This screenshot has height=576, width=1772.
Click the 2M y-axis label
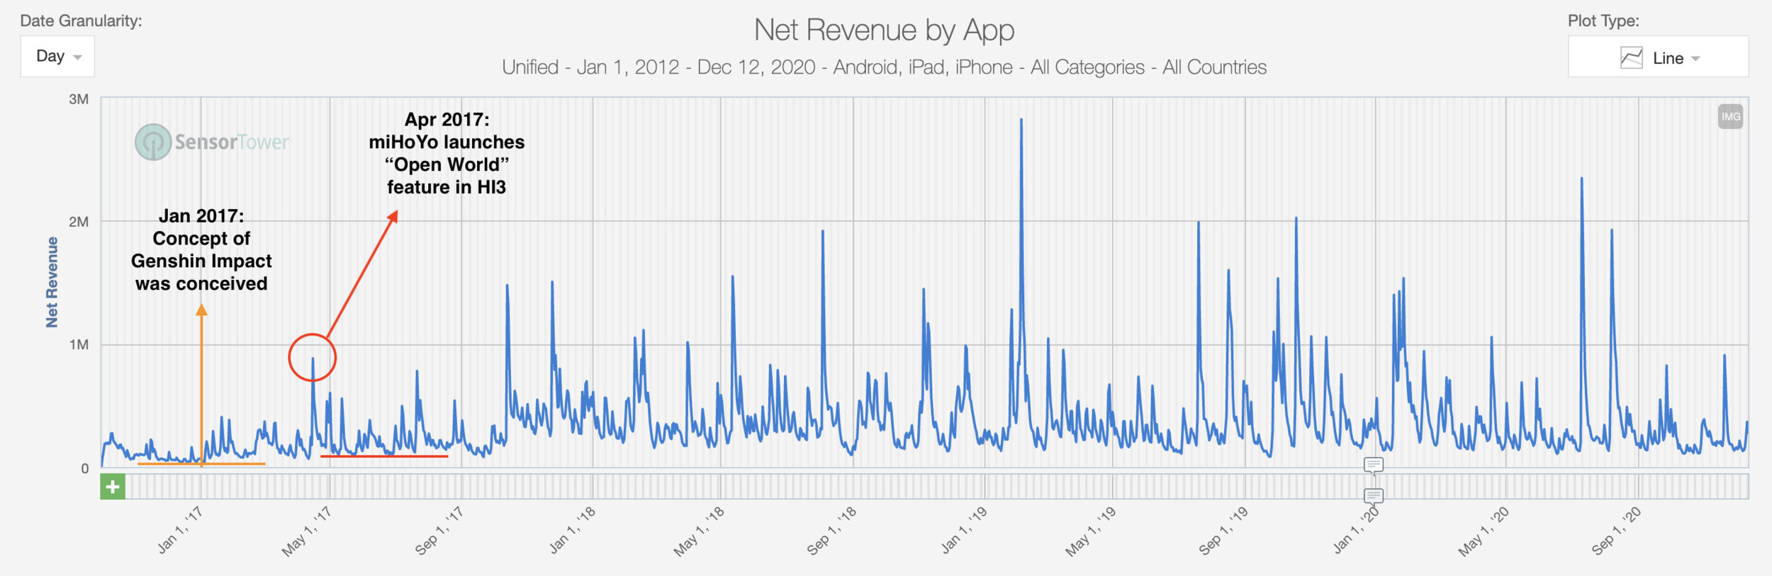pyautogui.click(x=79, y=222)
